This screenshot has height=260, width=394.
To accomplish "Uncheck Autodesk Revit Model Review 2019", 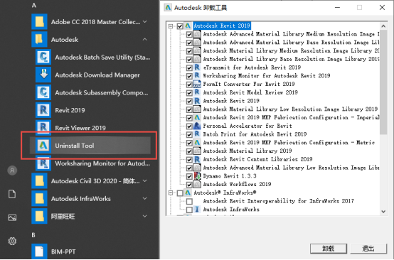I will pos(189,93).
